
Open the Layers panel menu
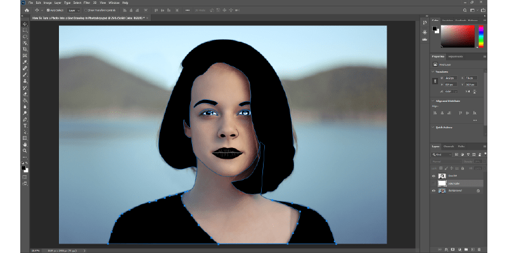(x=484, y=147)
